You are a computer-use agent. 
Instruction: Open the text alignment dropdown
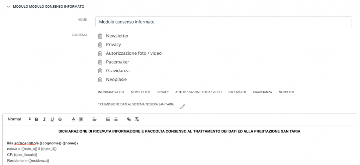coord(94,119)
